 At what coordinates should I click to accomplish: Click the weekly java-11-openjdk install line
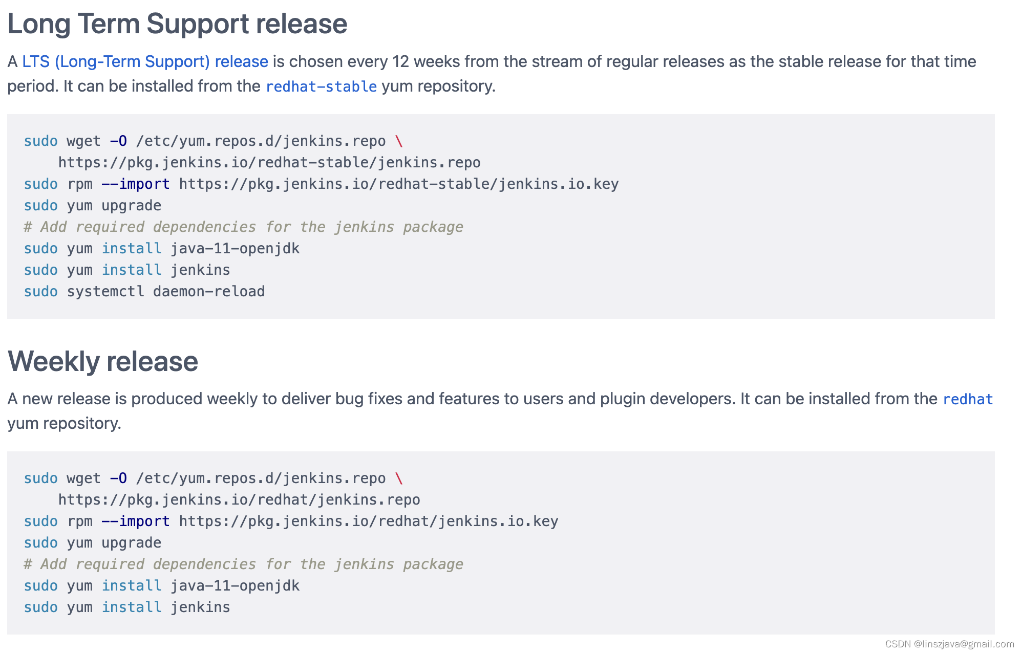(162, 586)
